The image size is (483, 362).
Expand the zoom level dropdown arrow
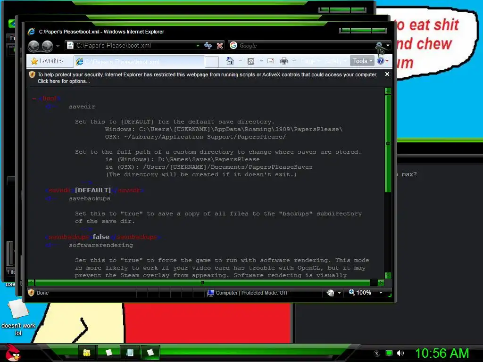coord(381,293)
